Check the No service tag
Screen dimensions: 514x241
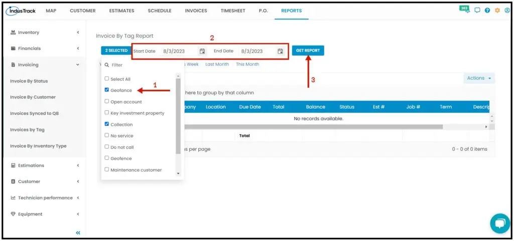click(x=106, y=135)
